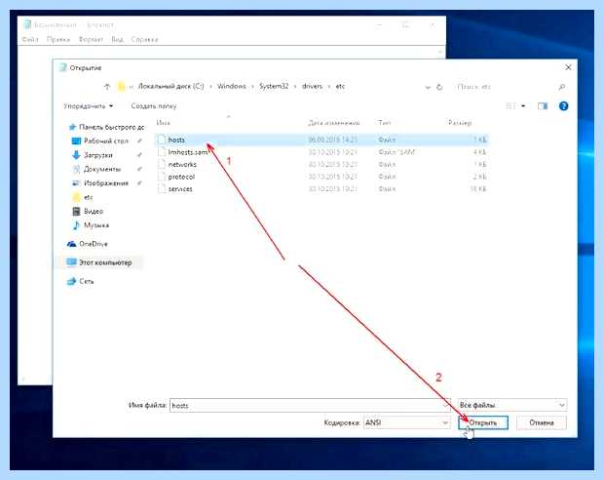Click the Рабочий стол desktop icon in sidebar
The height and width of the screenshot is (480, 604).
pos(76,141)
